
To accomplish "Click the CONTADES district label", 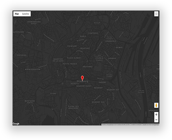I will click(x=93, y=33).
